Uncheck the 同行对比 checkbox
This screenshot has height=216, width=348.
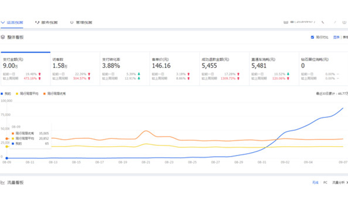pos(312,37)
